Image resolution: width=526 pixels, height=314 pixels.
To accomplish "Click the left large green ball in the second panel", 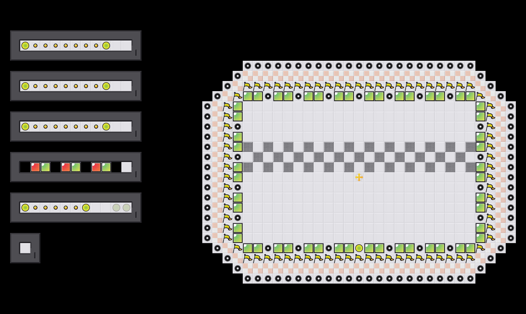I will tap(25, 86).
